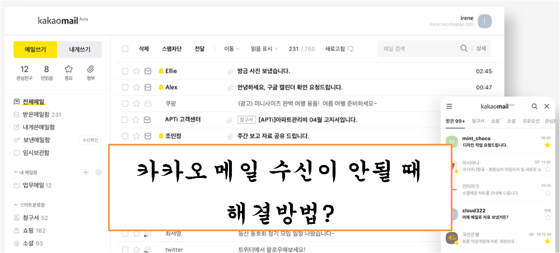This screenshot has width=560, height=253.
Task: Check the APTi 고객센터 mail checkbox
Action: [x=125, y=120]
